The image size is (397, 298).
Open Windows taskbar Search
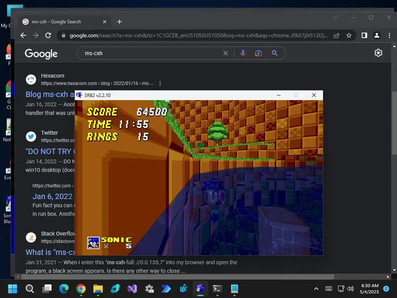tap(29, 289)
